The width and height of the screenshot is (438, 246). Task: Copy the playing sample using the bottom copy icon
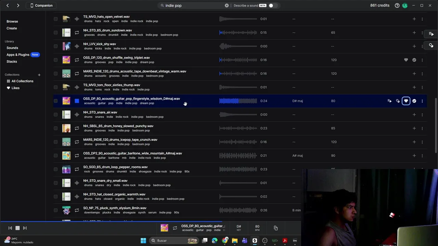276,228
